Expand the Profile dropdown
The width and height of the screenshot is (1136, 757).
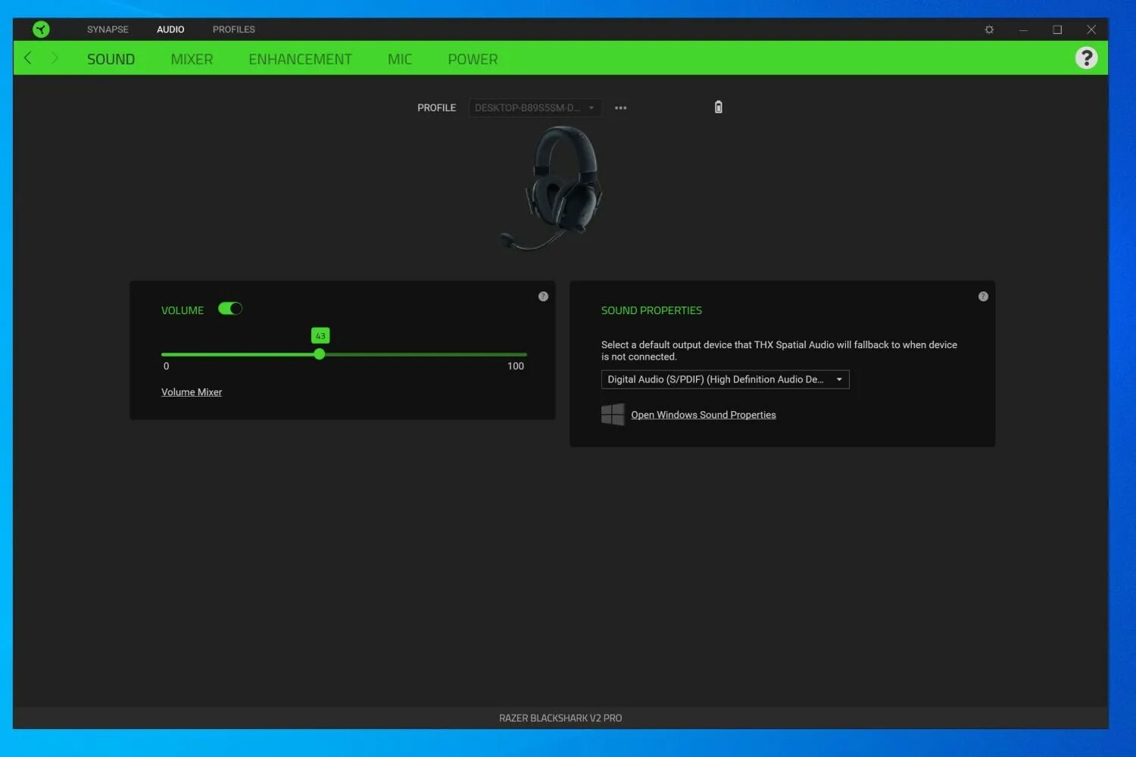coord(535,107)
